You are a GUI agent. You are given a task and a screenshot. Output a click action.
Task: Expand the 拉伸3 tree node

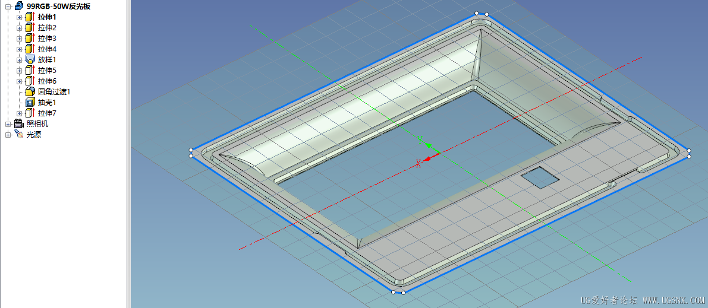pyautogui.click(x=19, y=39)
